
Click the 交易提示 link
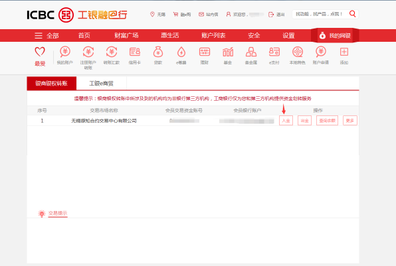pos(58,213)
